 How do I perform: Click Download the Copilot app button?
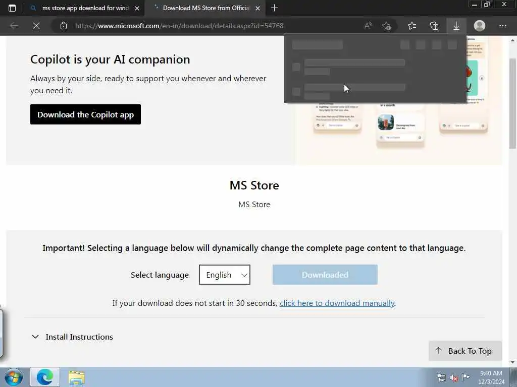tap(85, 114)
